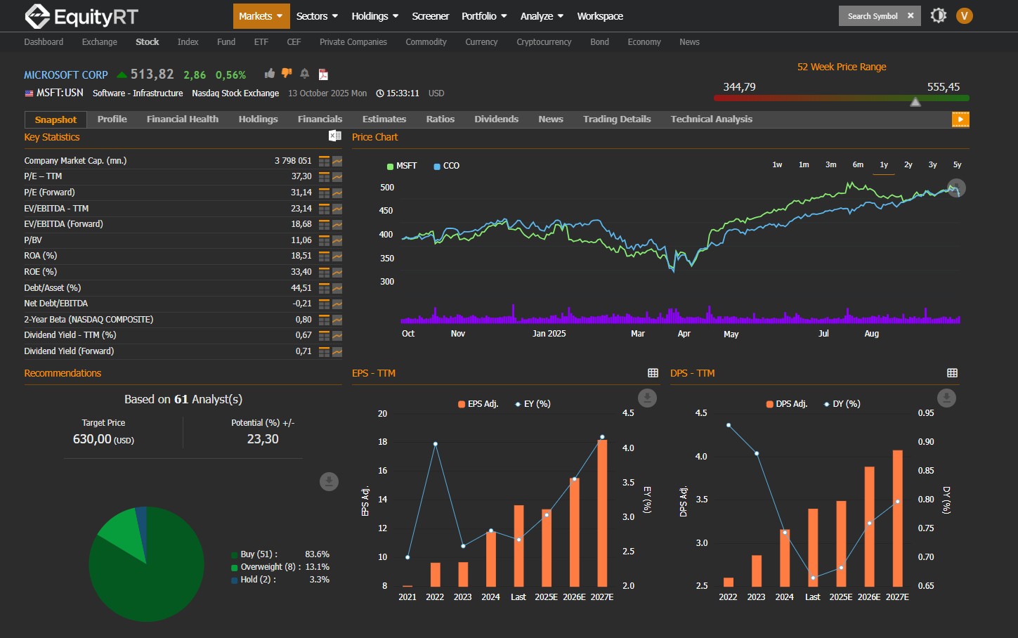Click the 52 Week Price Range slider marker
The image size is (1018, 638).
point(915,101)
